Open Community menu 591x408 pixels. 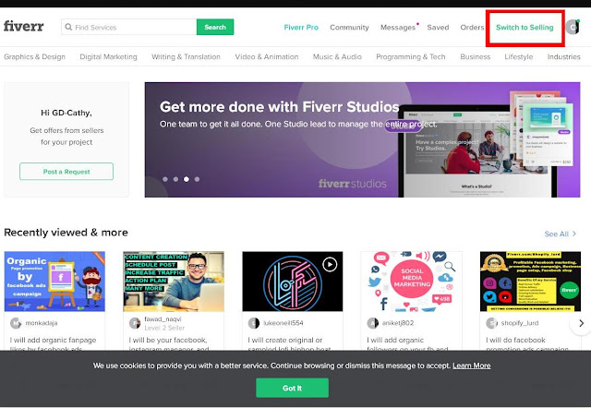pos(349,28)
